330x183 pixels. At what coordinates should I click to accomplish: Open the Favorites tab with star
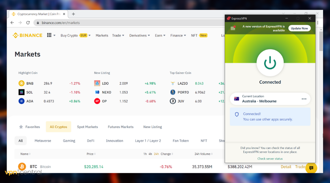tap(29, 127)
